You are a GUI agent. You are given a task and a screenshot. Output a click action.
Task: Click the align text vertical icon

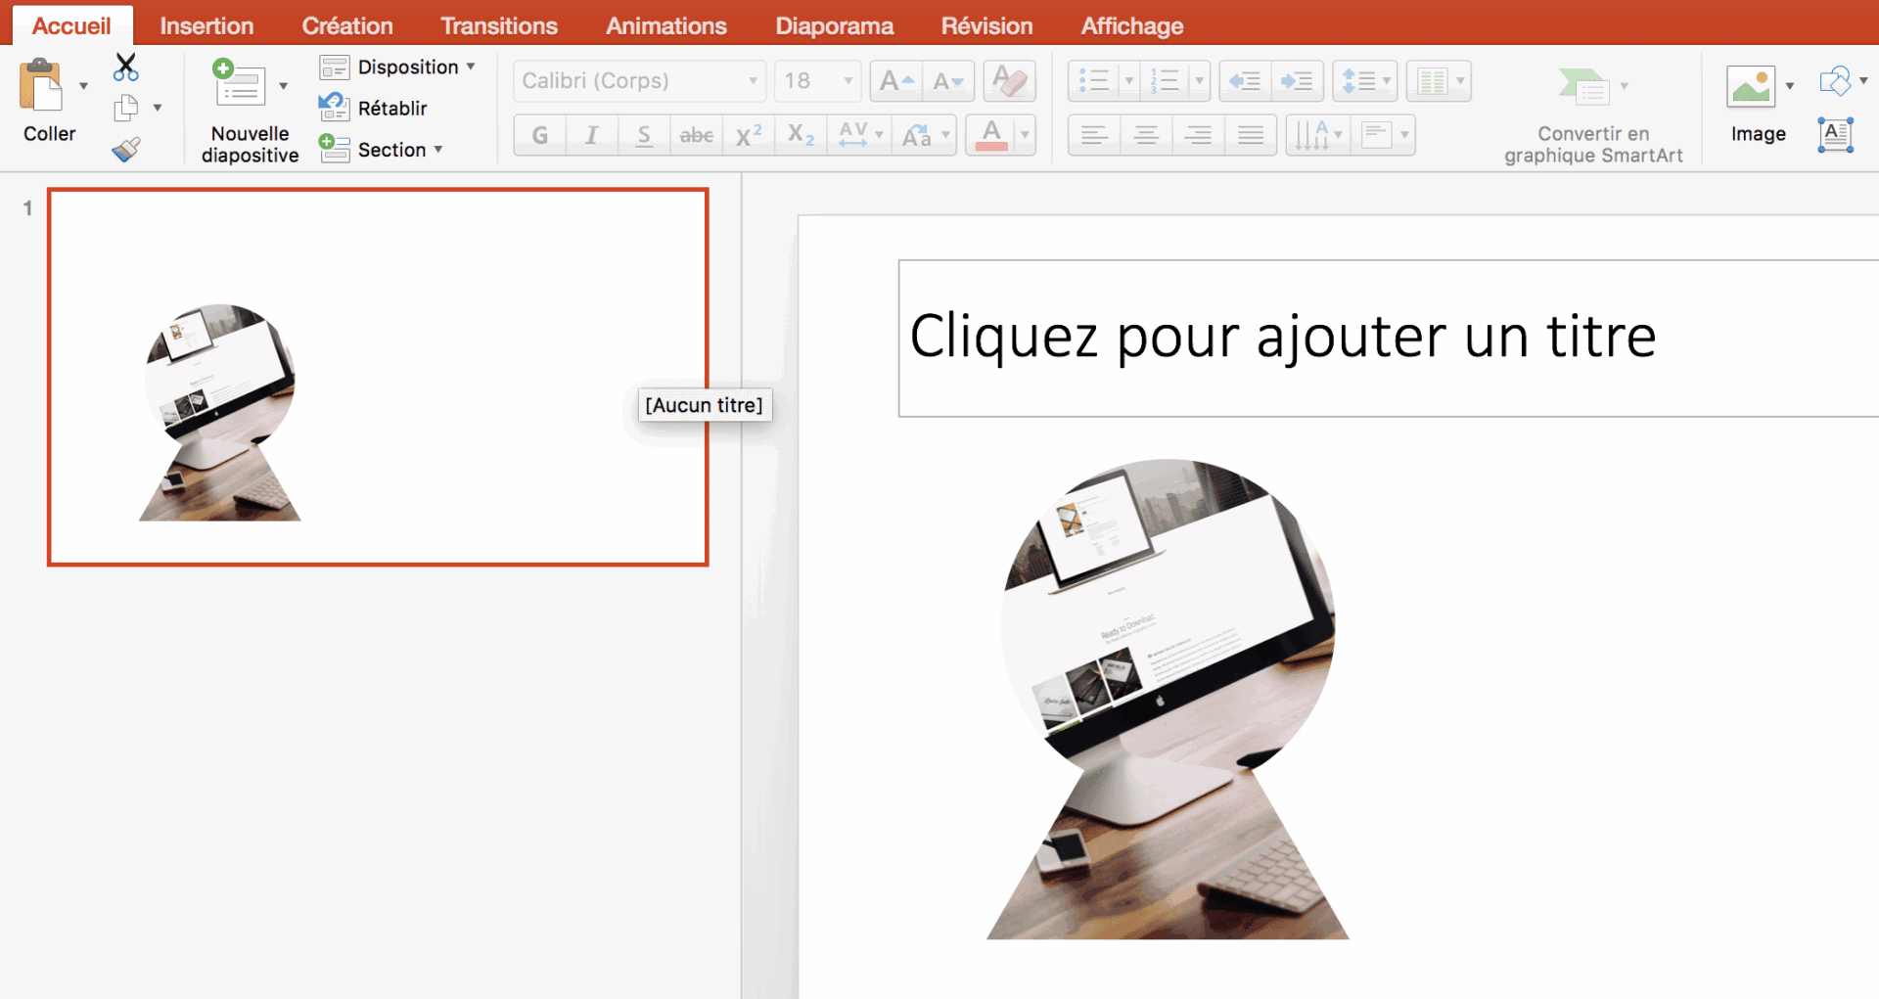[x=1377, y=135]
